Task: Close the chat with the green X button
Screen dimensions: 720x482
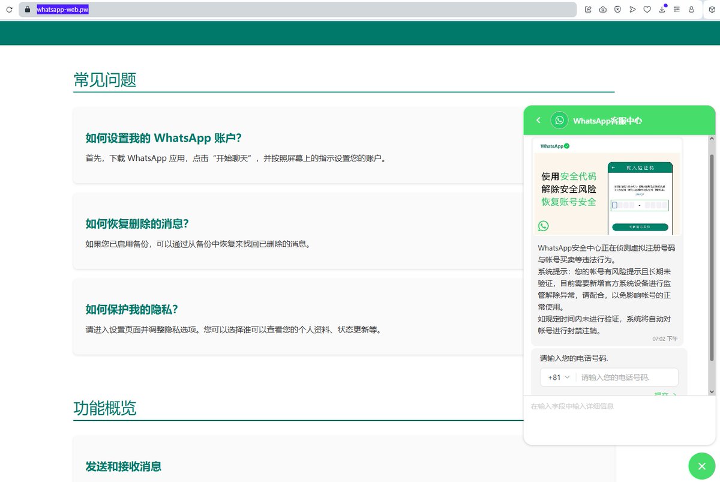Action: pos(701,466)
